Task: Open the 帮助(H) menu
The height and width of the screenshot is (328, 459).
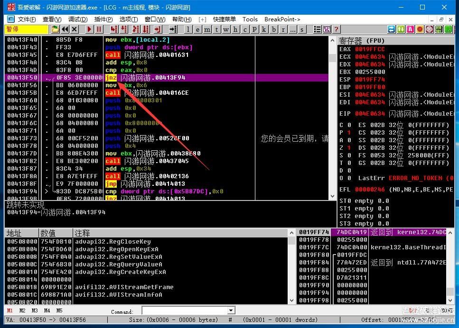Action: (x=182, y=19)
